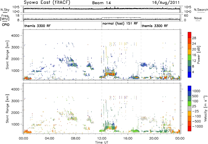208x144 pixels.
Task: Click the plot title "Syowa East (fitACF)"
Action: pyautogui.click(x=47, y=3)
